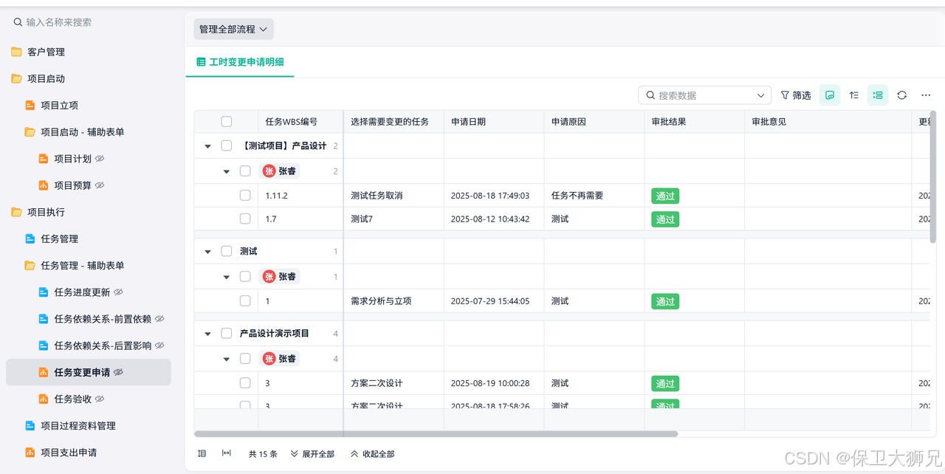Viewport: 945px width, 474px height.
Task: Click the 项目过程资料管理 form icon
Action: pyautogui.click(x=30, y=425)
